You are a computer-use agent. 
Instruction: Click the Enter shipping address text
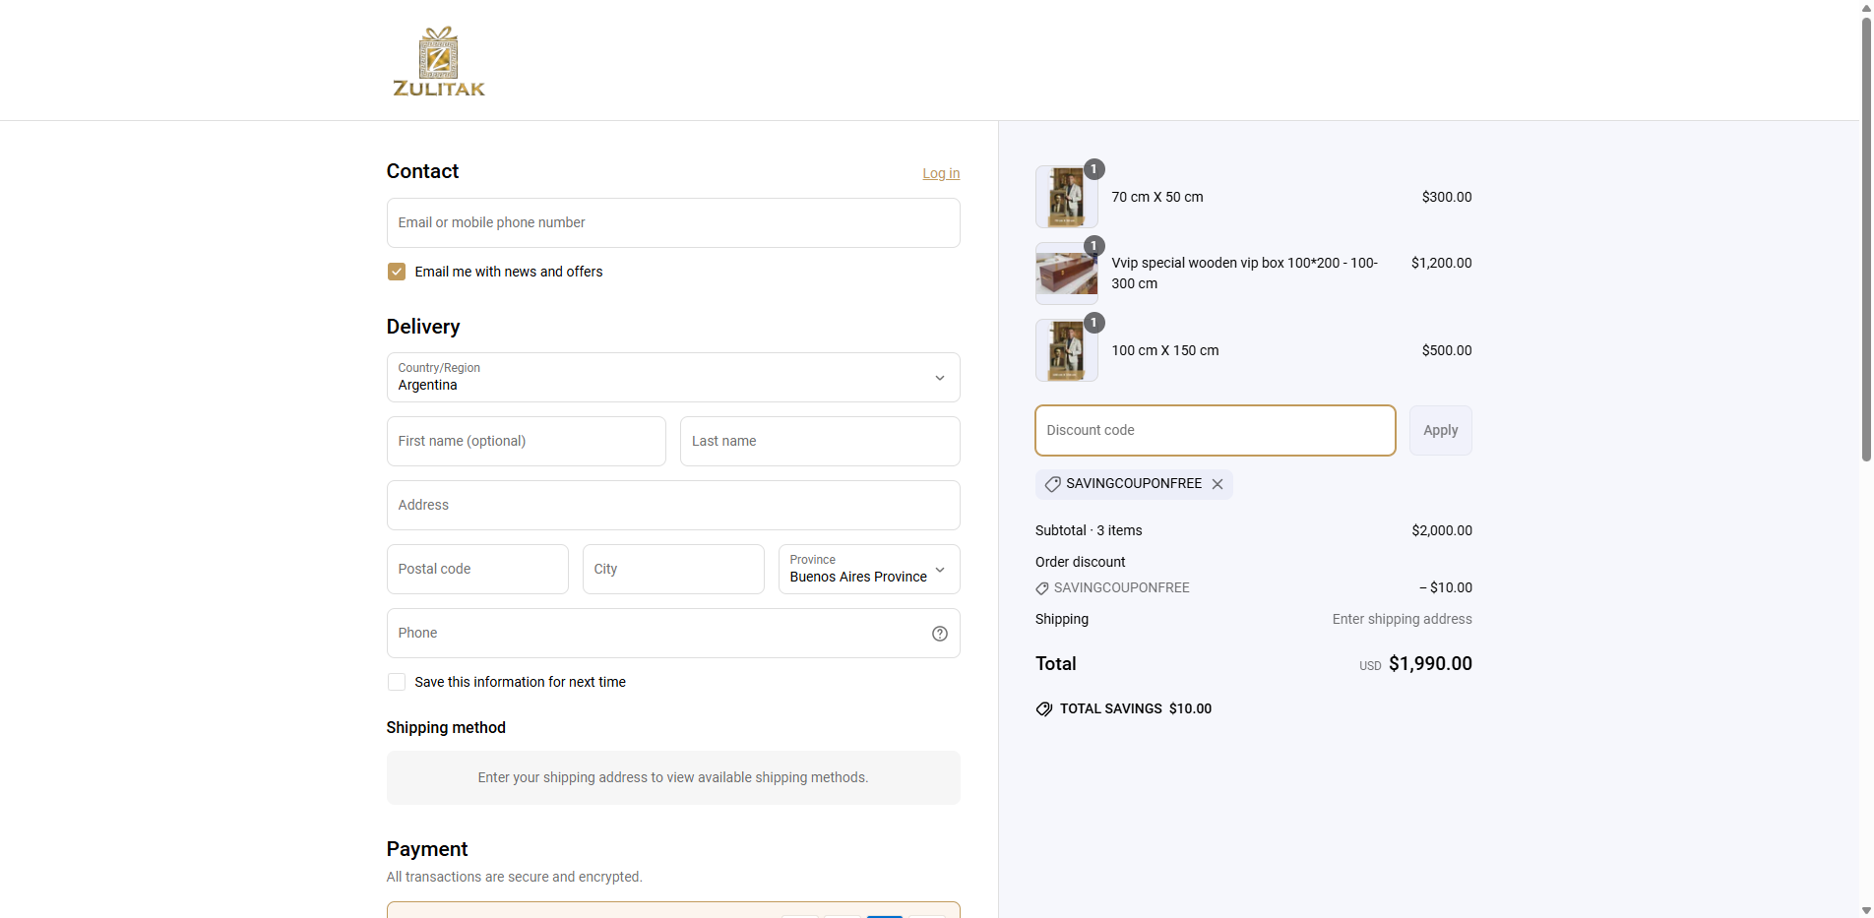1403,620
